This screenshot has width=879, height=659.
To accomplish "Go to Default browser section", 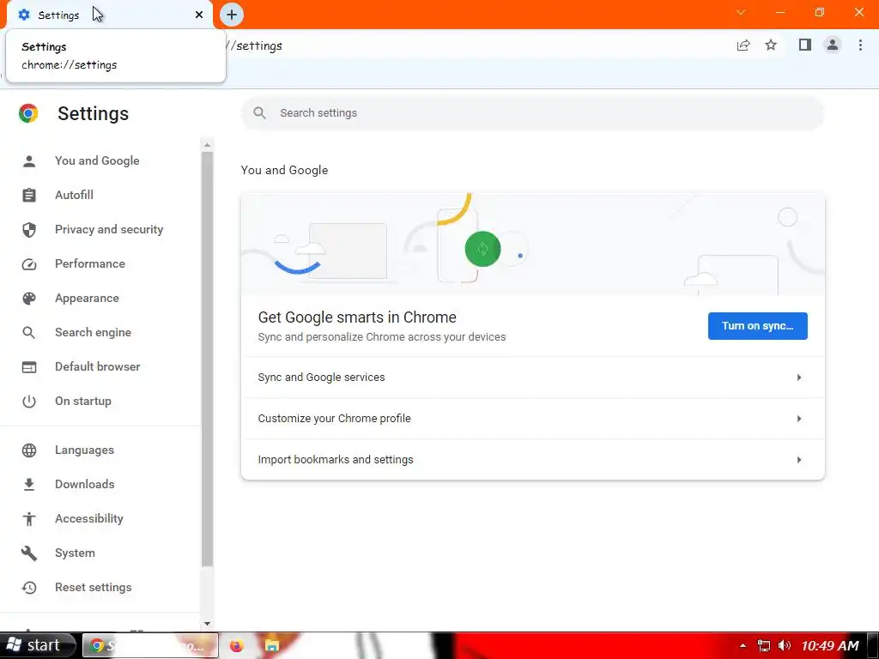I will (98, 366).
